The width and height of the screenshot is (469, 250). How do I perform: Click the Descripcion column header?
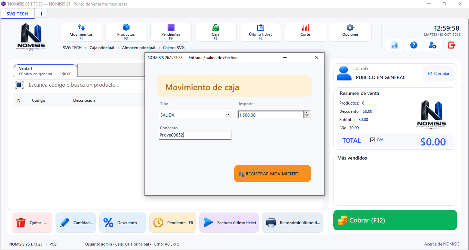[x=84, y=100]
